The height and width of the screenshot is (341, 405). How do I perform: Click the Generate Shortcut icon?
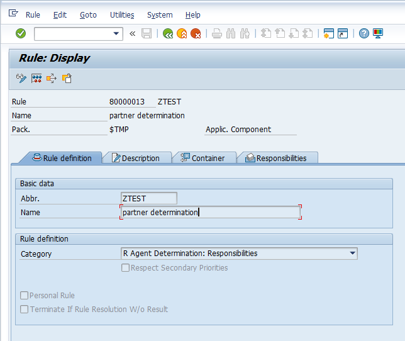point(343,33)
